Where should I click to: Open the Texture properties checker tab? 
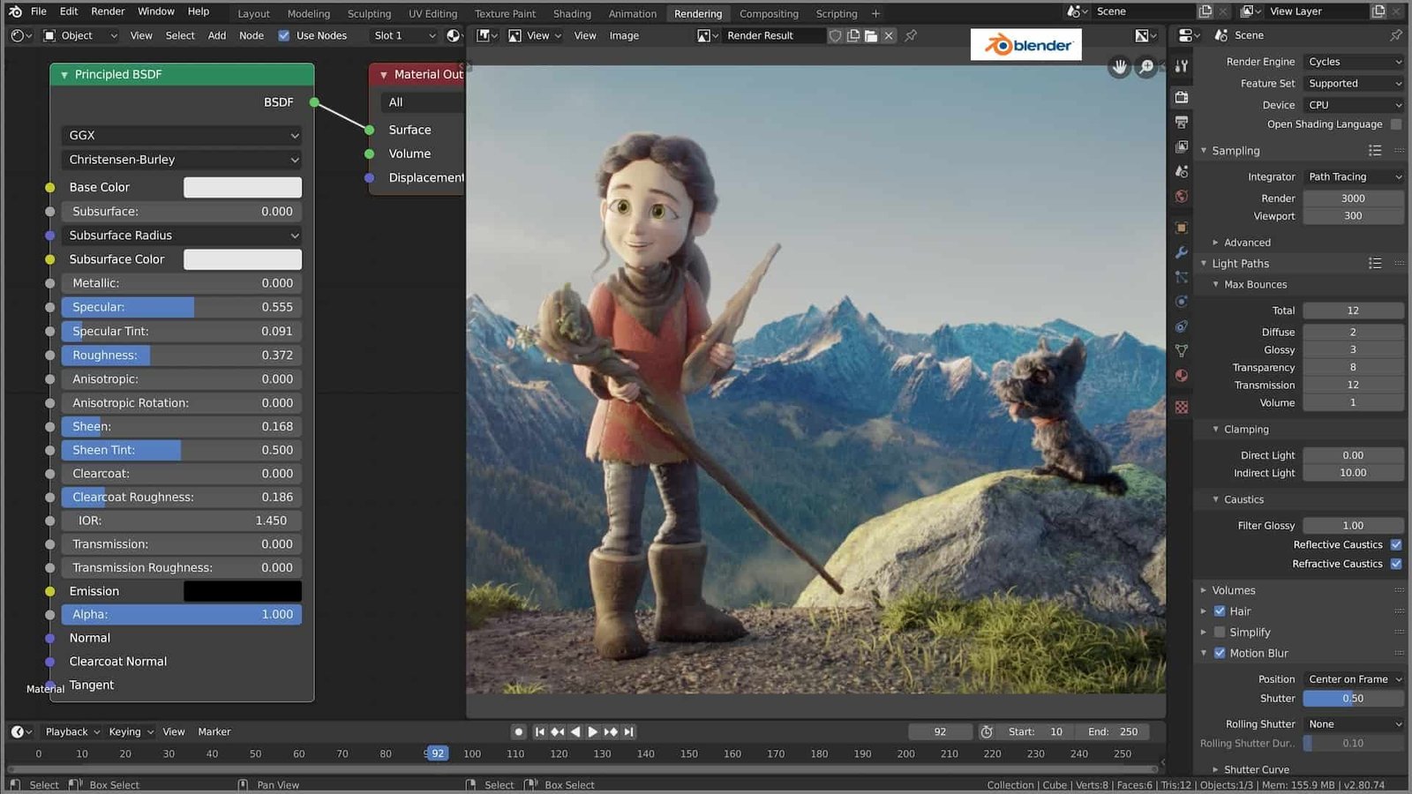coord(1182,408)
